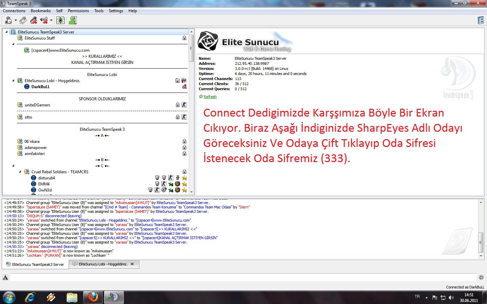This screenshot has height=304, width=487.
Task: Toggle the mute microphone toolbar button
Action: click(x=33, y=21)
